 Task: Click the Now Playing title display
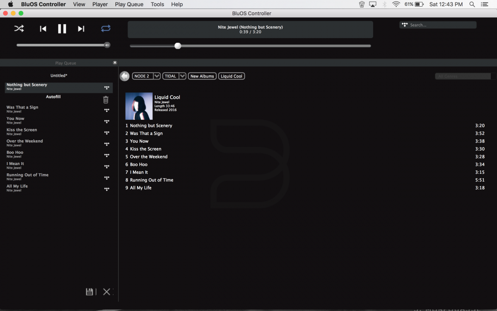250,29
